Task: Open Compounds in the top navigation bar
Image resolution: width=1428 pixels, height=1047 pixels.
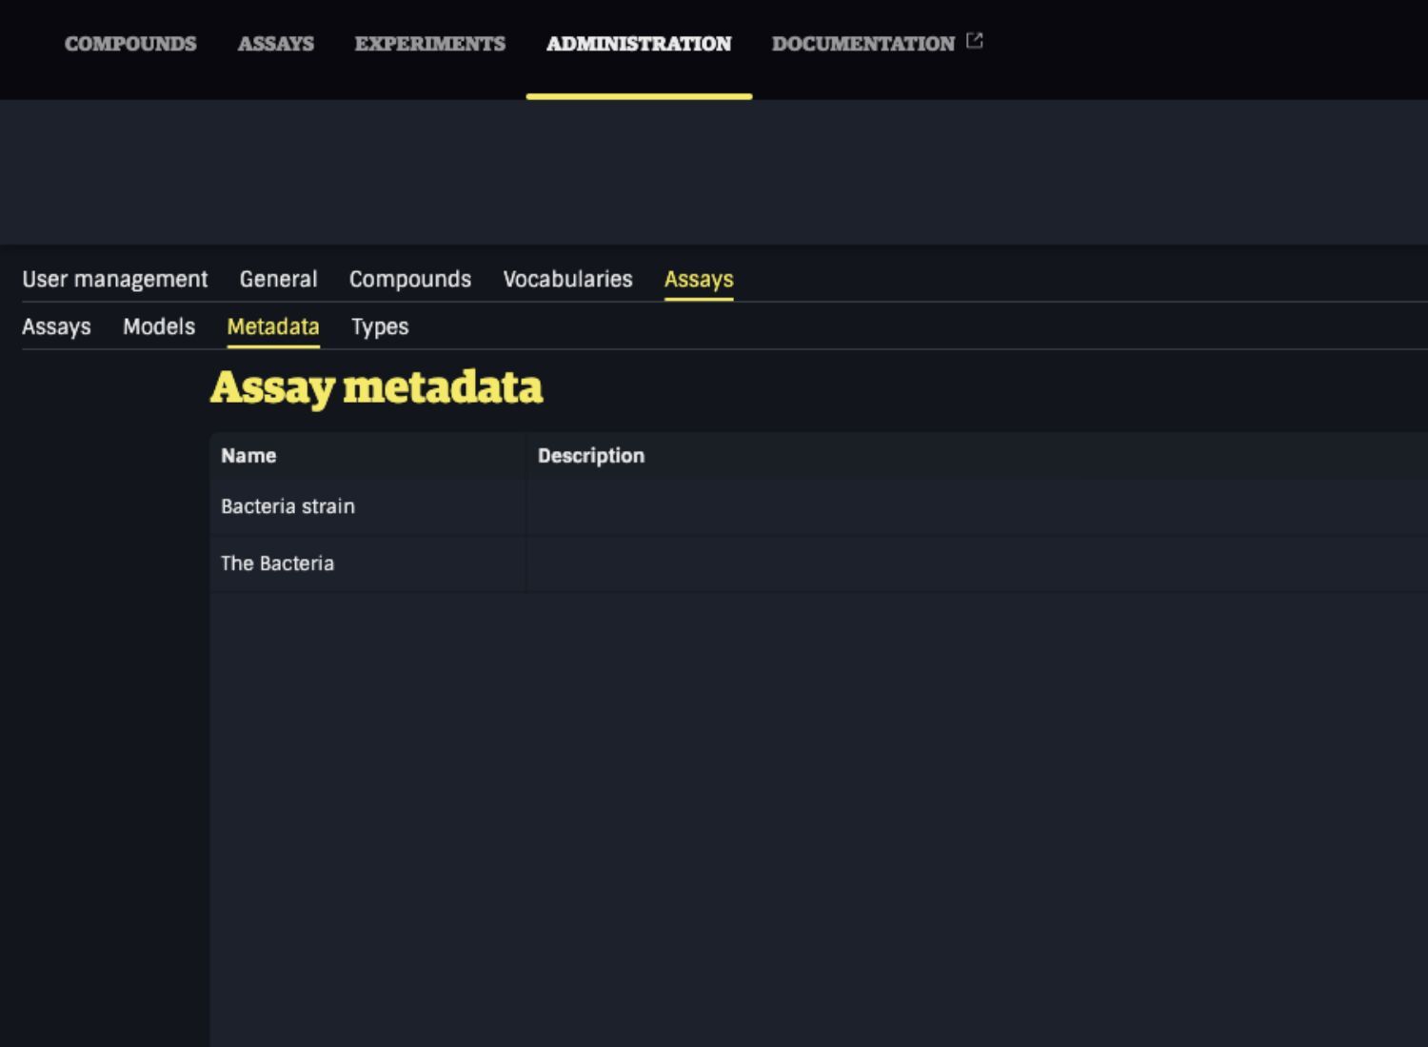Action: 130,44
